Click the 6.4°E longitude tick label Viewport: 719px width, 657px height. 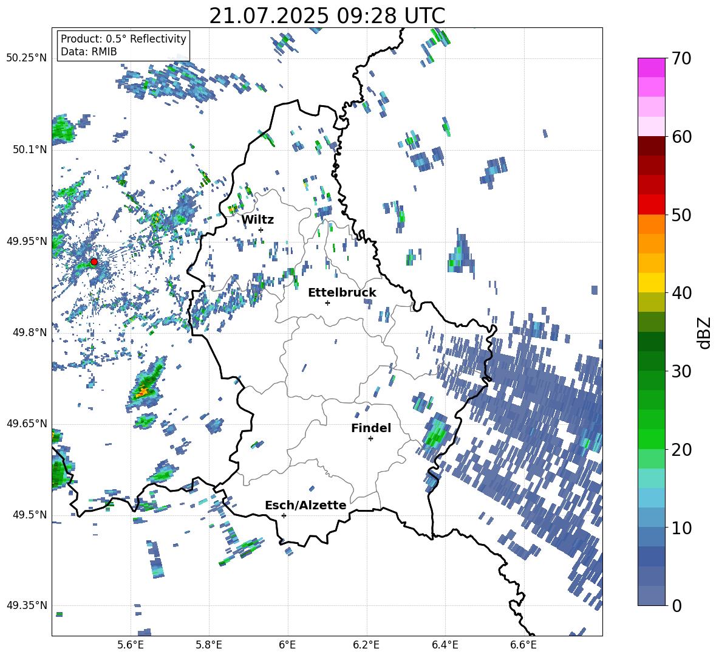(445, 645)
